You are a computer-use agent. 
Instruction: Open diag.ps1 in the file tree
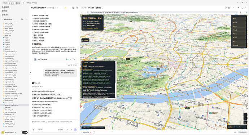[6, 38]
